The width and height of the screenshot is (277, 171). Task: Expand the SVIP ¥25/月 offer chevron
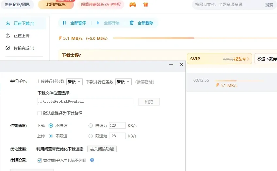click(x=248, y=59)
